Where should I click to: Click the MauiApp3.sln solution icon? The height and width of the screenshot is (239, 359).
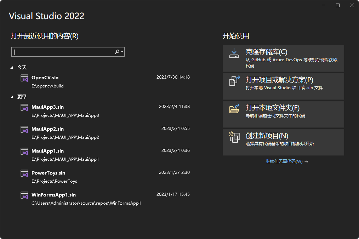pyautogui.click(x=24, y=107)
